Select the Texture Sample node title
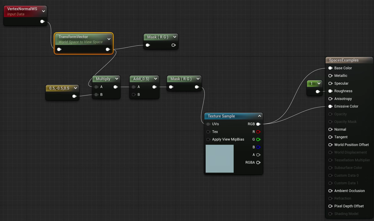The height and width of the screenshot is (221, 374). (221, 116)
